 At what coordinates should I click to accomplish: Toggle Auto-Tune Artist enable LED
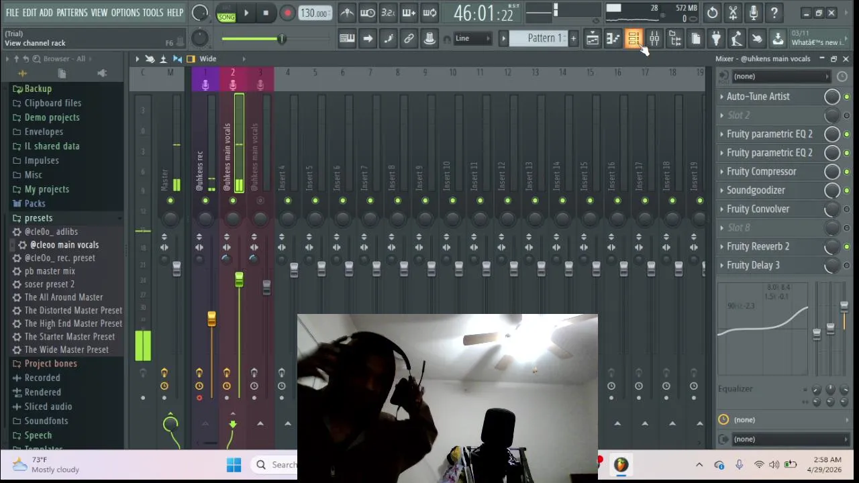846,97
